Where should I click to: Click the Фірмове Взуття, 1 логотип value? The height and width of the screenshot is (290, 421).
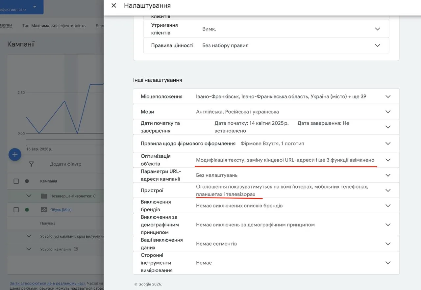(x=272, y=144)
